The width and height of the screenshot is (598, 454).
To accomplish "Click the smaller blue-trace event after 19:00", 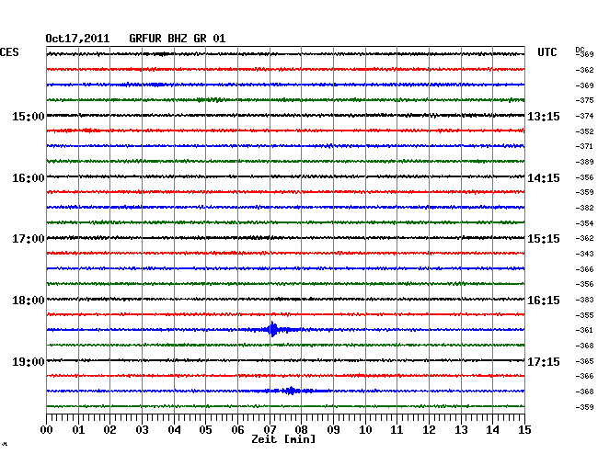I will point(292,391).
